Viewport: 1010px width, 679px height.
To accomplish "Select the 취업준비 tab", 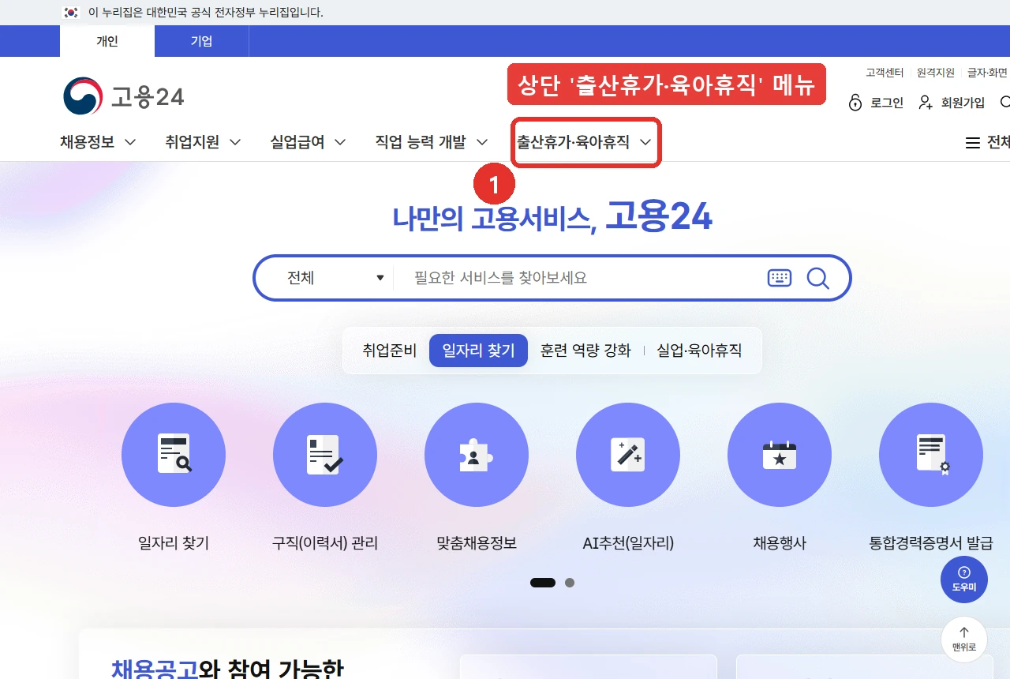I will tap(390, 351).
